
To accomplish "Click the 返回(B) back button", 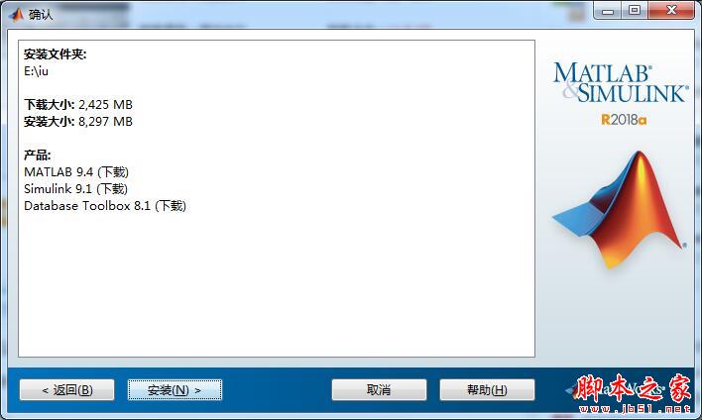I will point(67,390).
